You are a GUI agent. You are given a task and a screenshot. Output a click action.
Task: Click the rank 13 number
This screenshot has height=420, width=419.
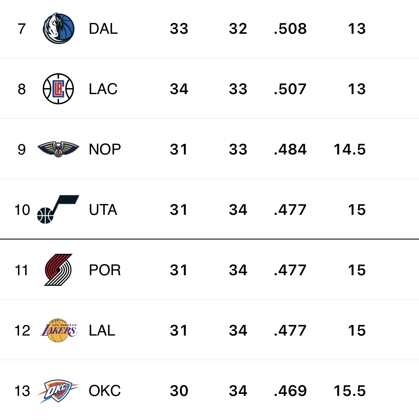pos(22,391)
